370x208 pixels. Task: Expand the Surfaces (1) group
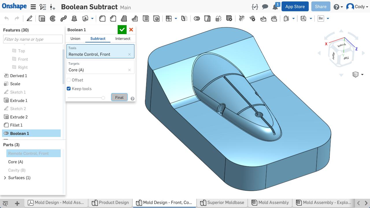(5, 178)
